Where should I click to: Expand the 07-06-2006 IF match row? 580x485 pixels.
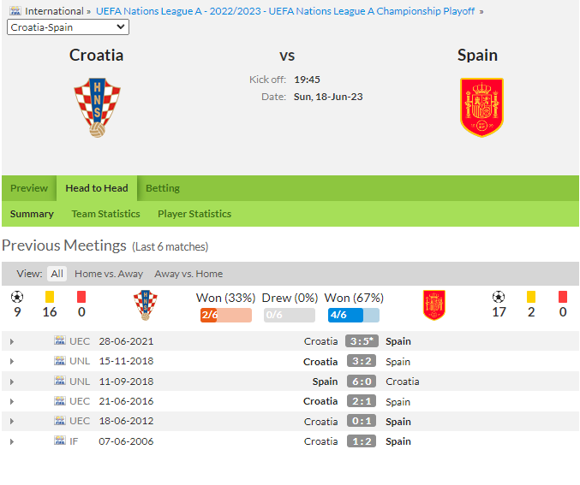coord(12,441)
